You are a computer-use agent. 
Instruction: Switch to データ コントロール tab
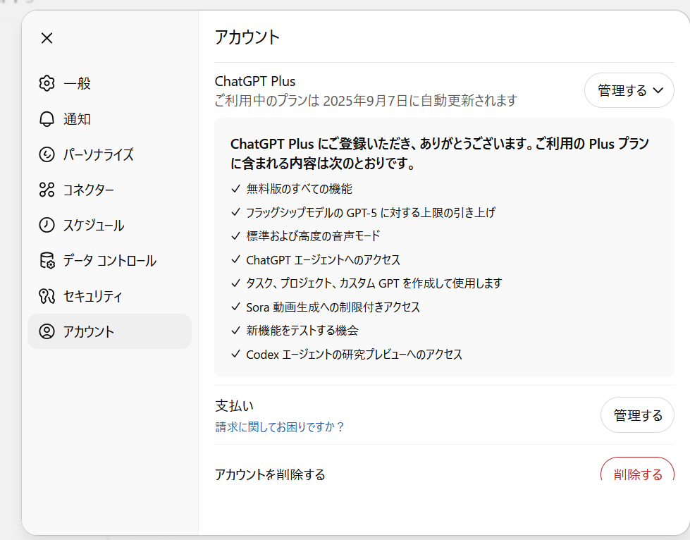[109, 261]
